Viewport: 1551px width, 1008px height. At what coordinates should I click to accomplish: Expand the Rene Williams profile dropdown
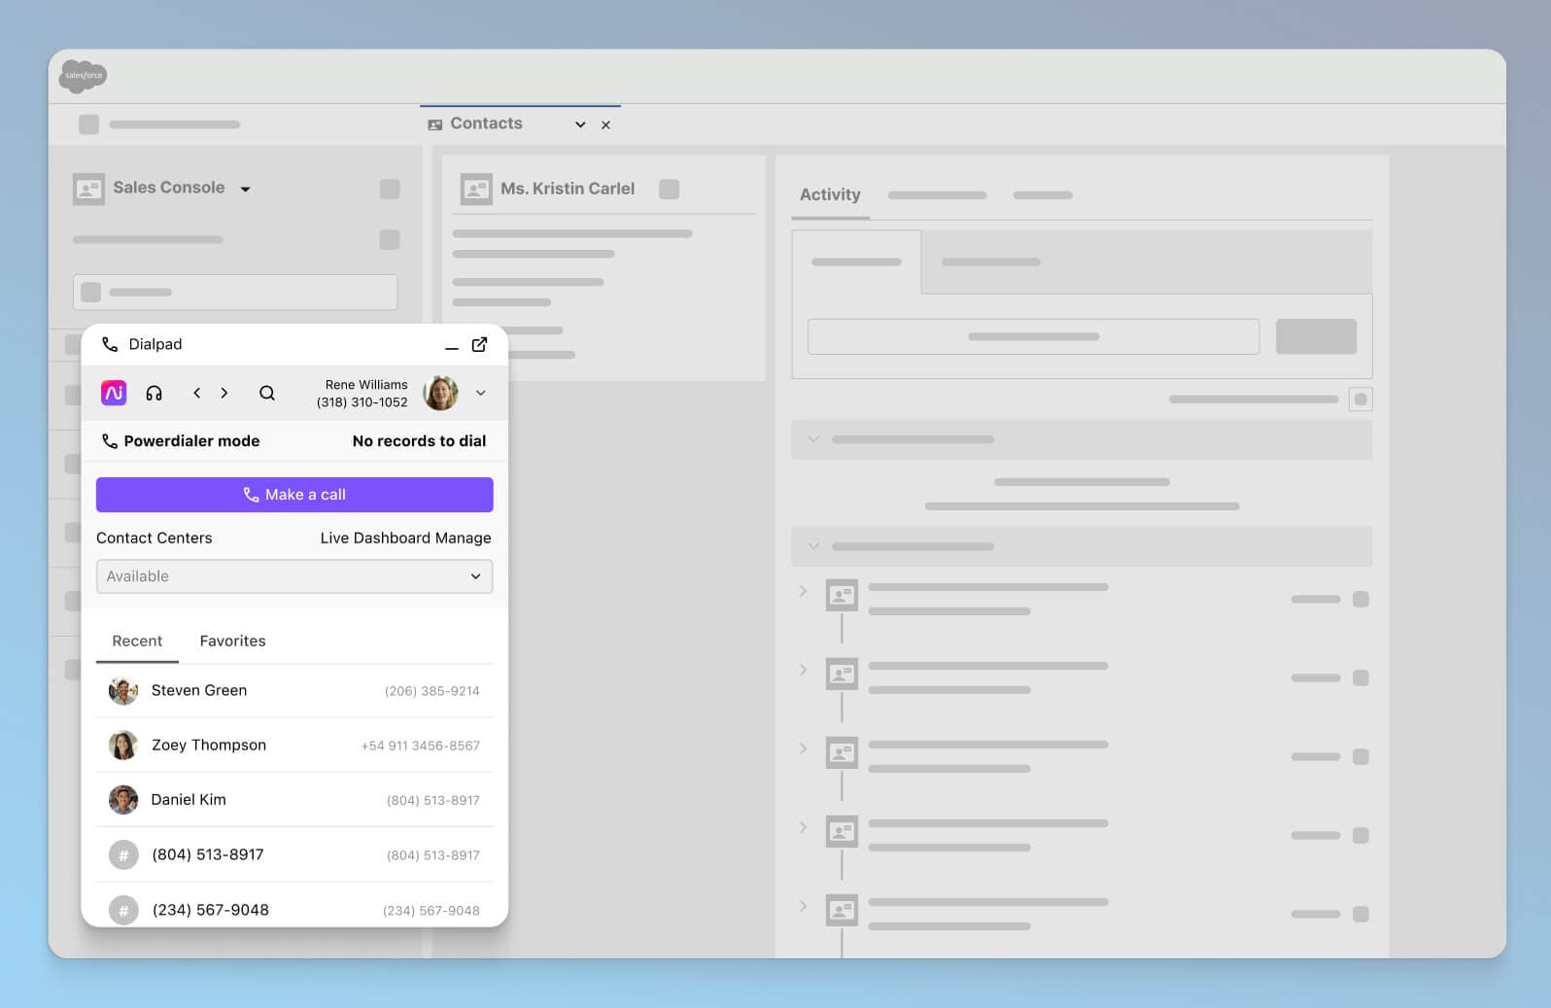coord(480,393)
